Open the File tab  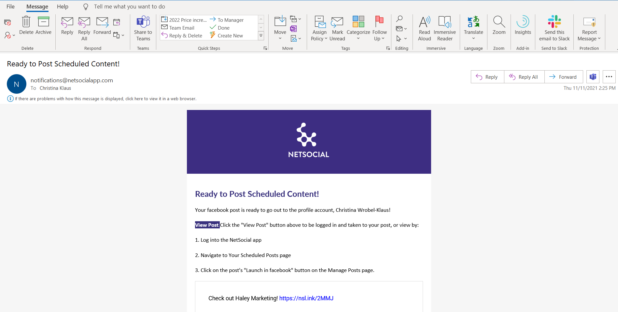coord(10,7)
